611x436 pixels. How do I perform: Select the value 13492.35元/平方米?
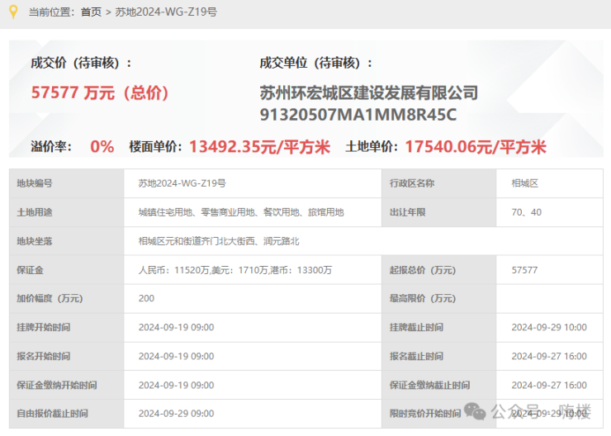pos(259,147)
